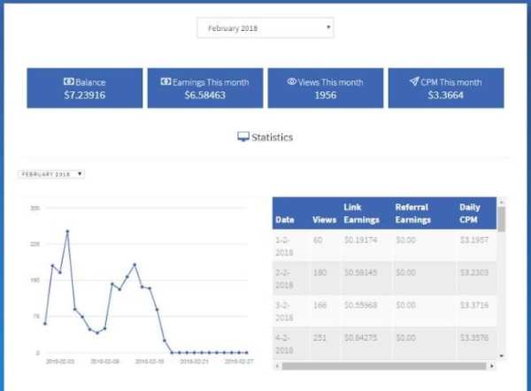Select the Balance $7.23916 card
This screenshot has height=391, width=531.
tap(85, 88)
